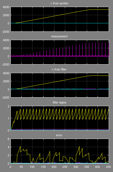
Task: Click y-axis label 2 of 'error' plot
Action: pos(8,155)
